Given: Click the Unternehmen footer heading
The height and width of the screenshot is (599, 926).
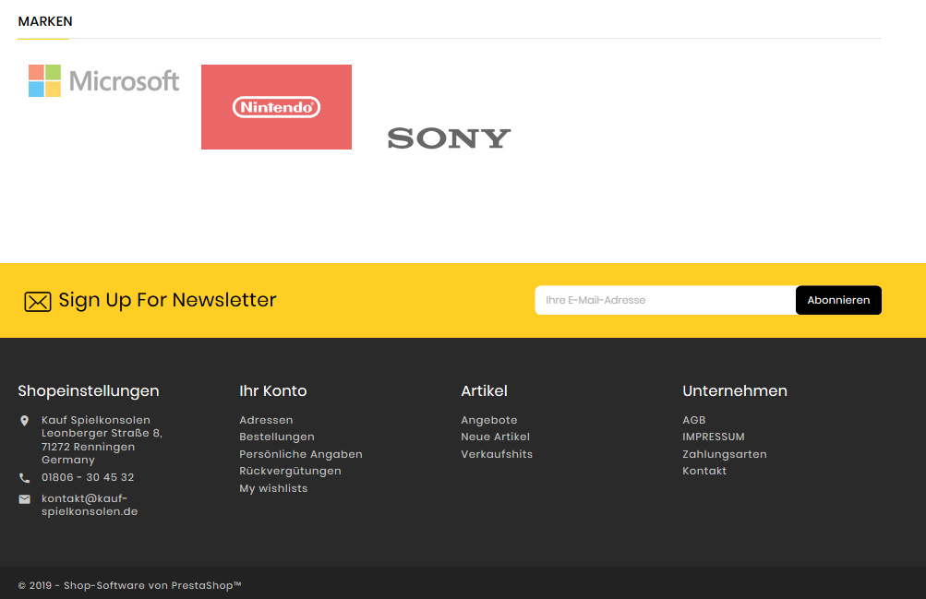Looking at the screenshot, I should (735, 390).
